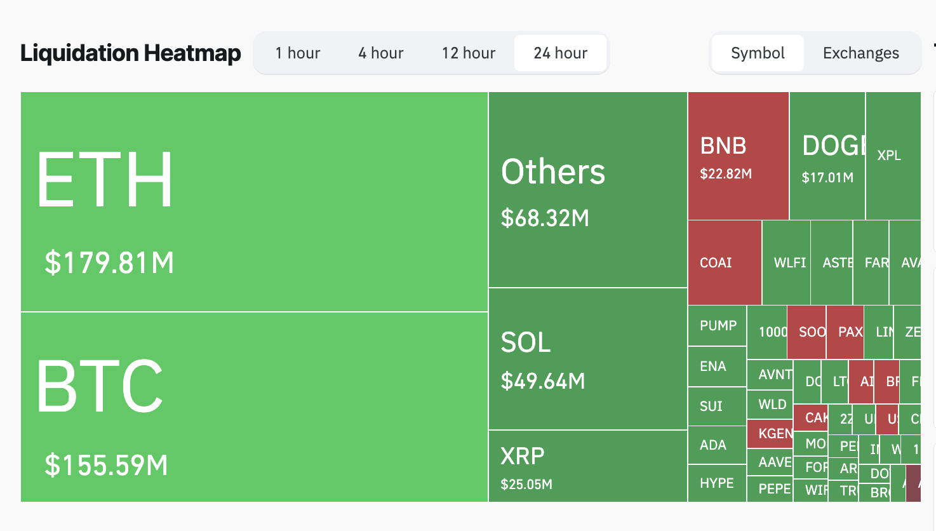This screenshot has width=936, height=531.
Task: Switch to the 1 hour timeframe
Action: click(297, 53)
